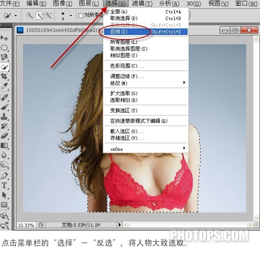
Task: Open the status bar info arrow menu
Action: [120, 225]
